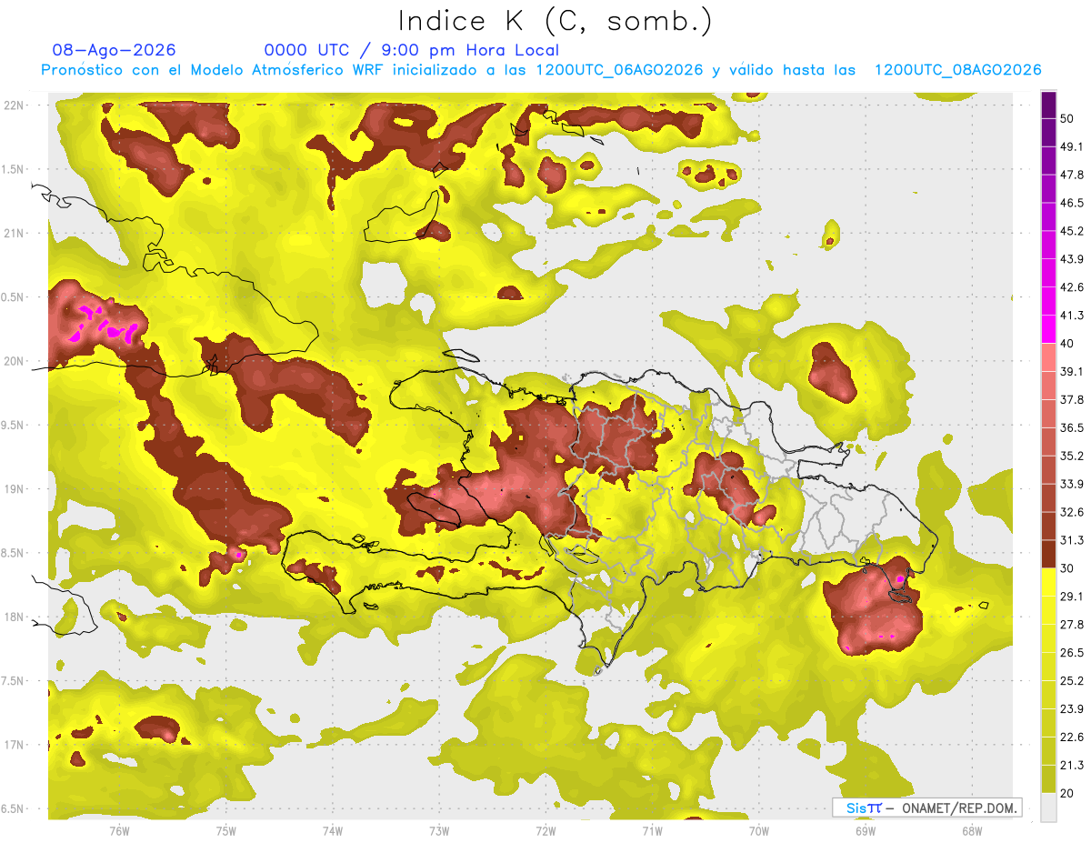
Task: Click the longitude label '74W'
Action: click(333, 831)
